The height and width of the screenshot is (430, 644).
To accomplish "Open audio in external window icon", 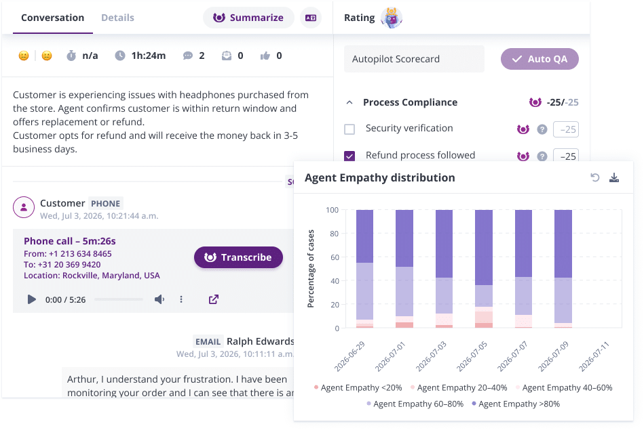I will click(213, 299).
